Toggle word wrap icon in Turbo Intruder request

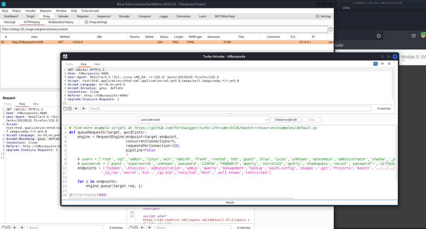click(x=376, y=64)
